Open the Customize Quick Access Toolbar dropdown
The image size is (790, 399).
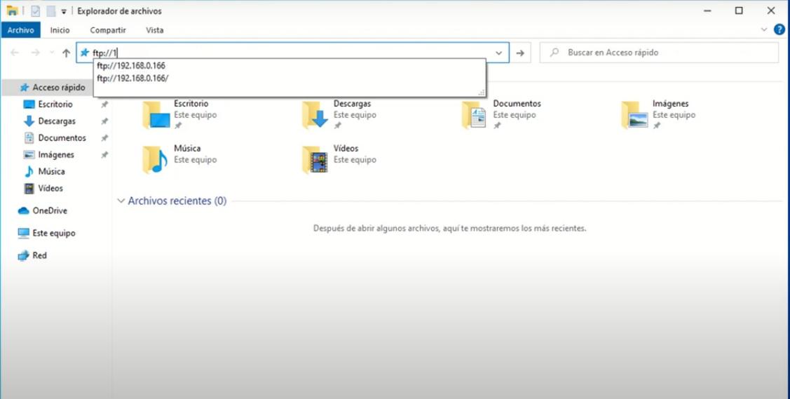(x=64, y=11)
